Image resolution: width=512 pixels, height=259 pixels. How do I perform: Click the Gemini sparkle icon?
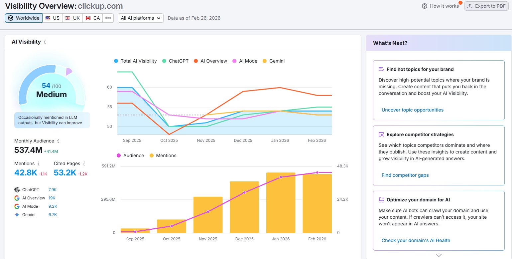tap(17, 215)
